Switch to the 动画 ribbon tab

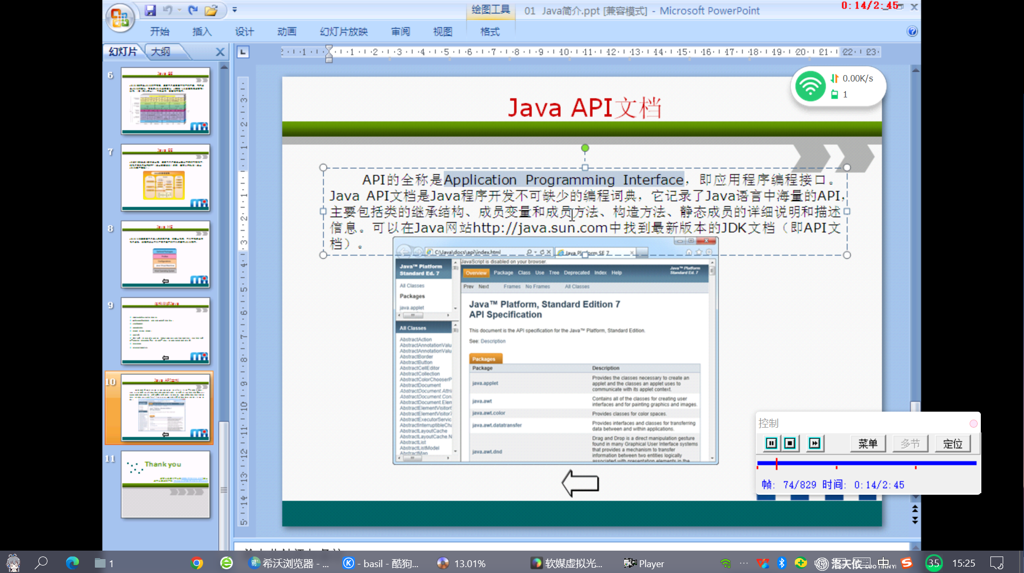pyautogui.click(x=287, y=31)
